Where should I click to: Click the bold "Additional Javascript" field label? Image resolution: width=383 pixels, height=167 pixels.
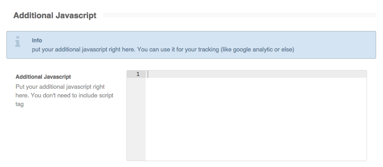(x=43, y=77)
